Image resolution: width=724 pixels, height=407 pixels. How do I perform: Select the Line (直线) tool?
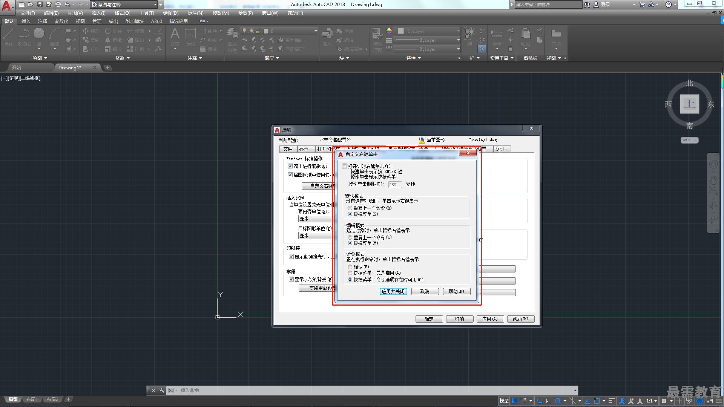point(9,38)
